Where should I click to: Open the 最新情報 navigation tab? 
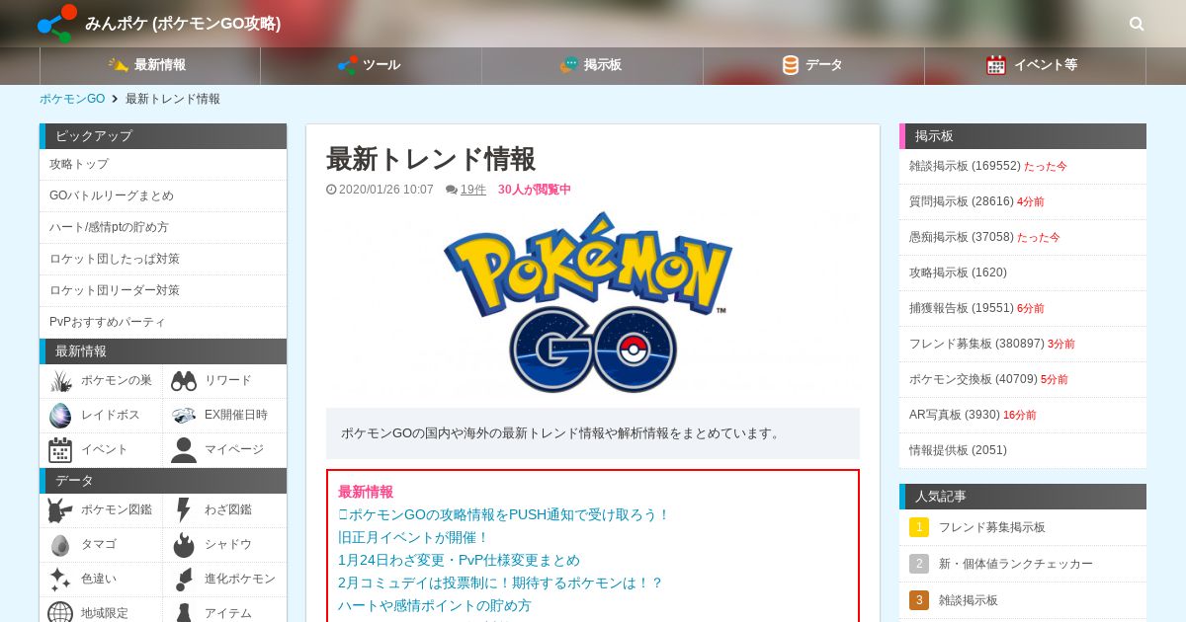pyautogui.click(x=150, y=65)
